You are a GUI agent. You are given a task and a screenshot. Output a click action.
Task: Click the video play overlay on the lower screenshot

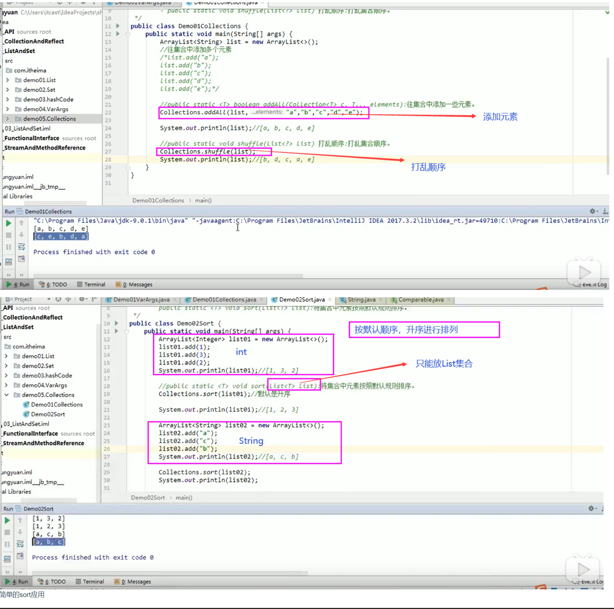[x=582, y=569]
